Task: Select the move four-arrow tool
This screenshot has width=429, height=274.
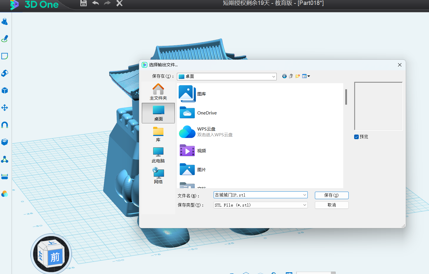Action: [5, 108]
